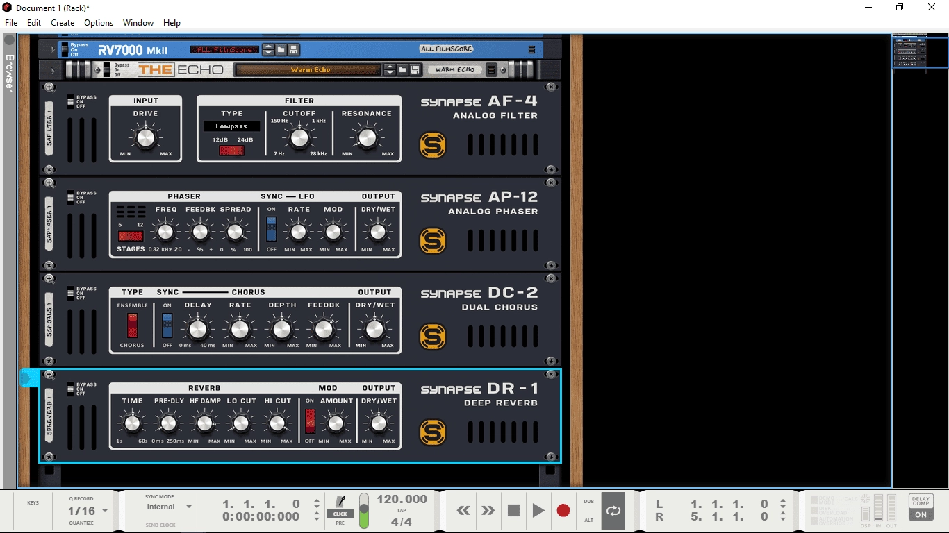This screenshot has width=949, height=533.
Task: Click the DC-2 DELAY knob
Action: tap(198, 329)
